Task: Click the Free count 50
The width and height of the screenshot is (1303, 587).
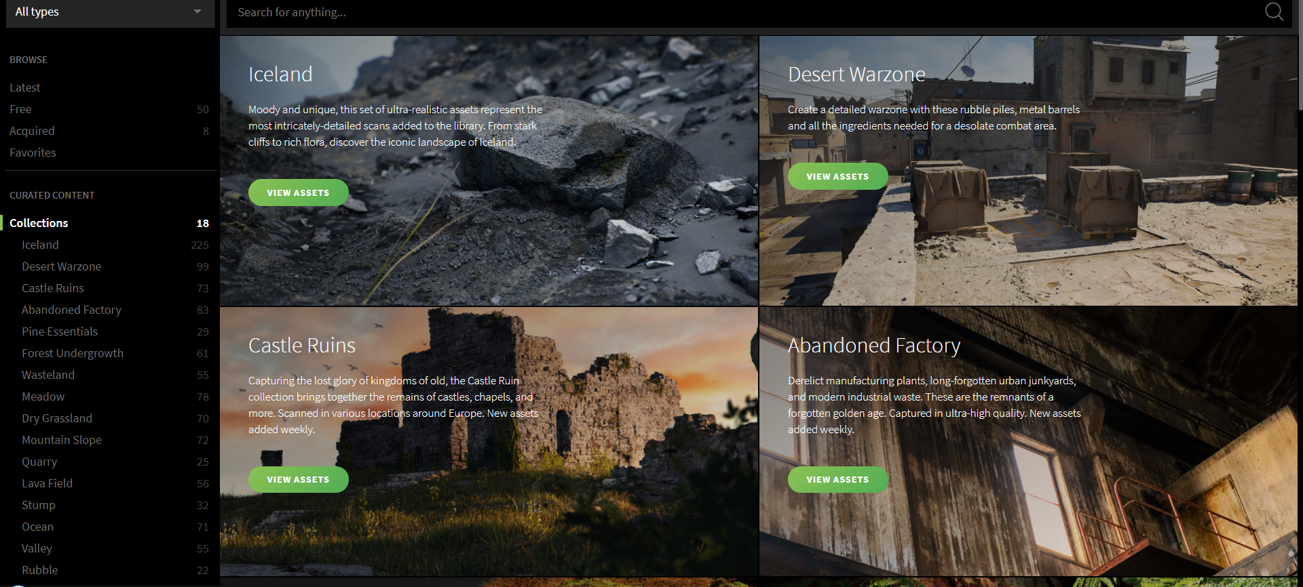Action: click(203, 109)
